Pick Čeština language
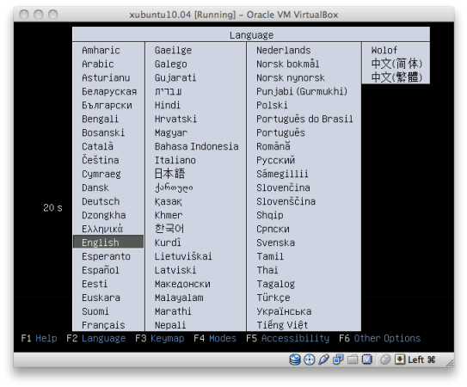The width and height of the screenshot is (467, 387). pyautogui.click(x=100, y=160)
